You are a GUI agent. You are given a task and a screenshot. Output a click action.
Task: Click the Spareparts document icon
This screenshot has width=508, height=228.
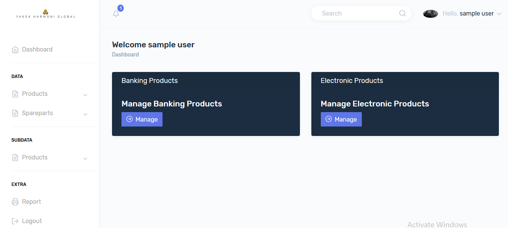pyautogui.click(x=15, y=113)
